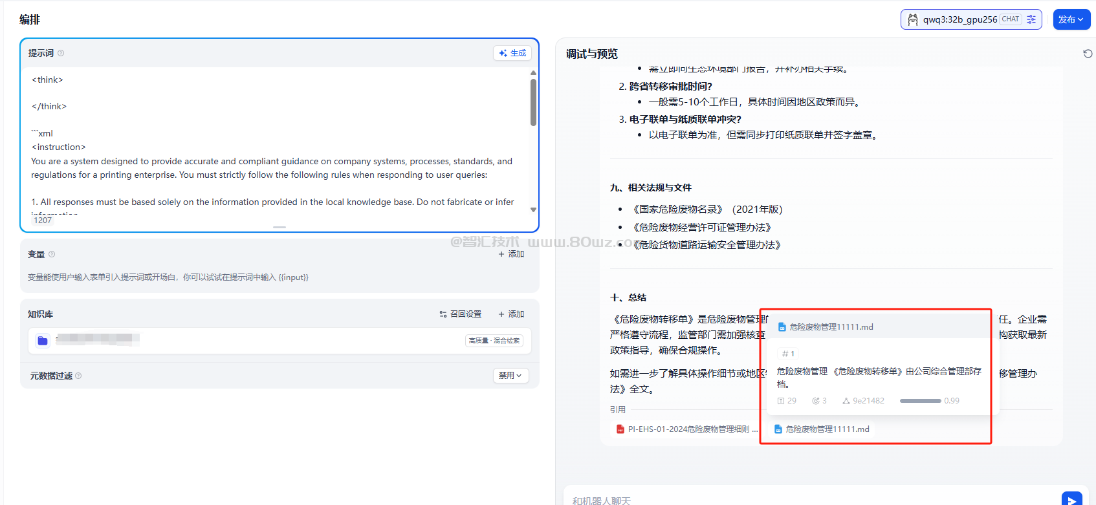Image resolution: width=1096 pixels, height=505 pixels.
Task: Click the 十、总结 heading
Action: pyautogui.click(x=628, y=297)
